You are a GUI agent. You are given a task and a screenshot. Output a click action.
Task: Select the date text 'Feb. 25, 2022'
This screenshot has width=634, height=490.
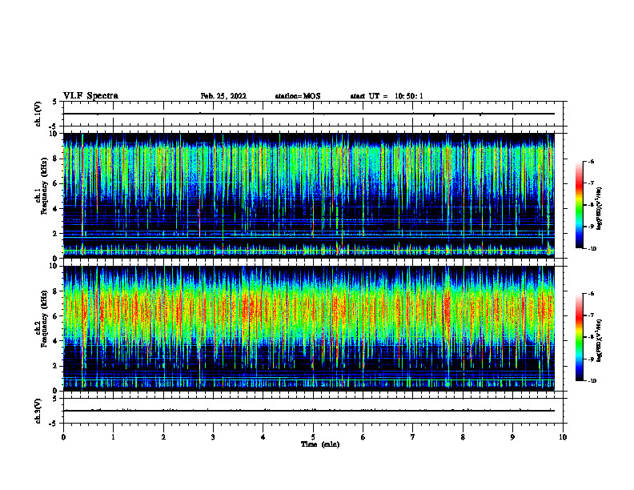tap(223, 96)
